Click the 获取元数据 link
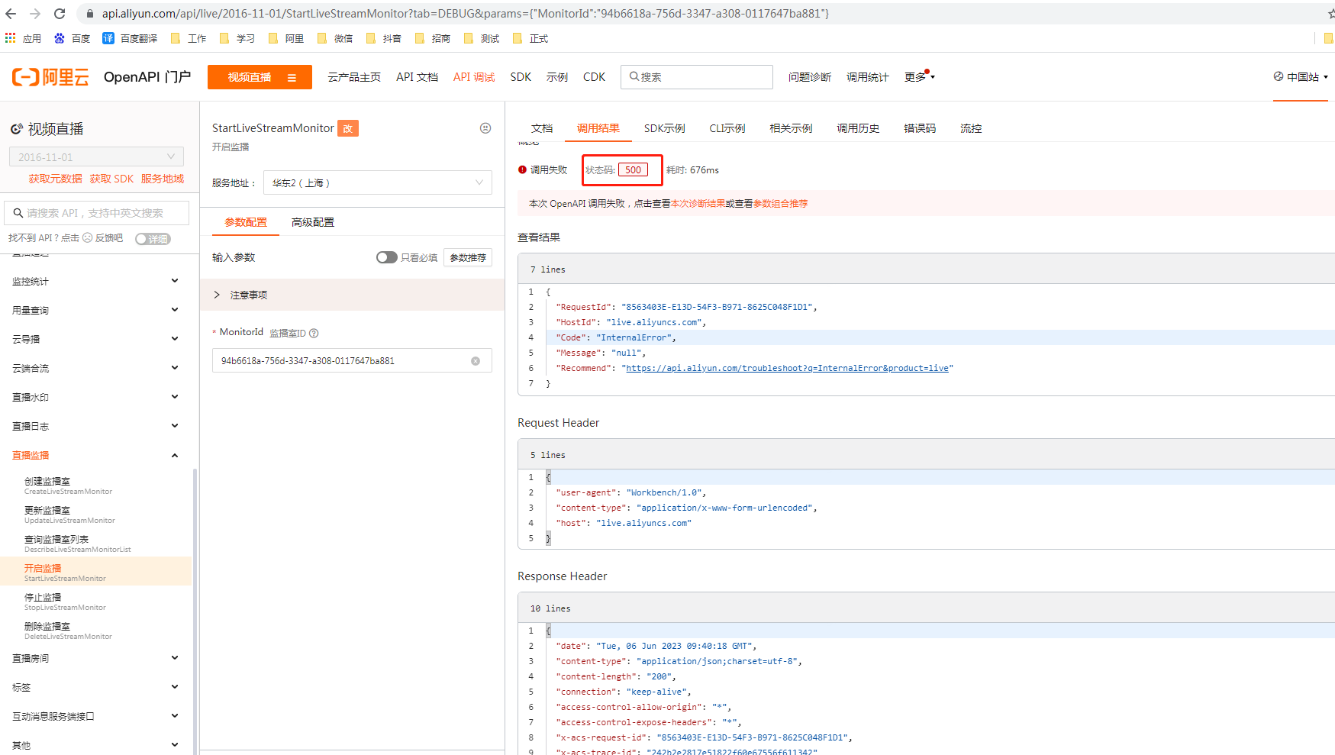This screenshot has height=755, width=1335. click(x=55, y=179)
